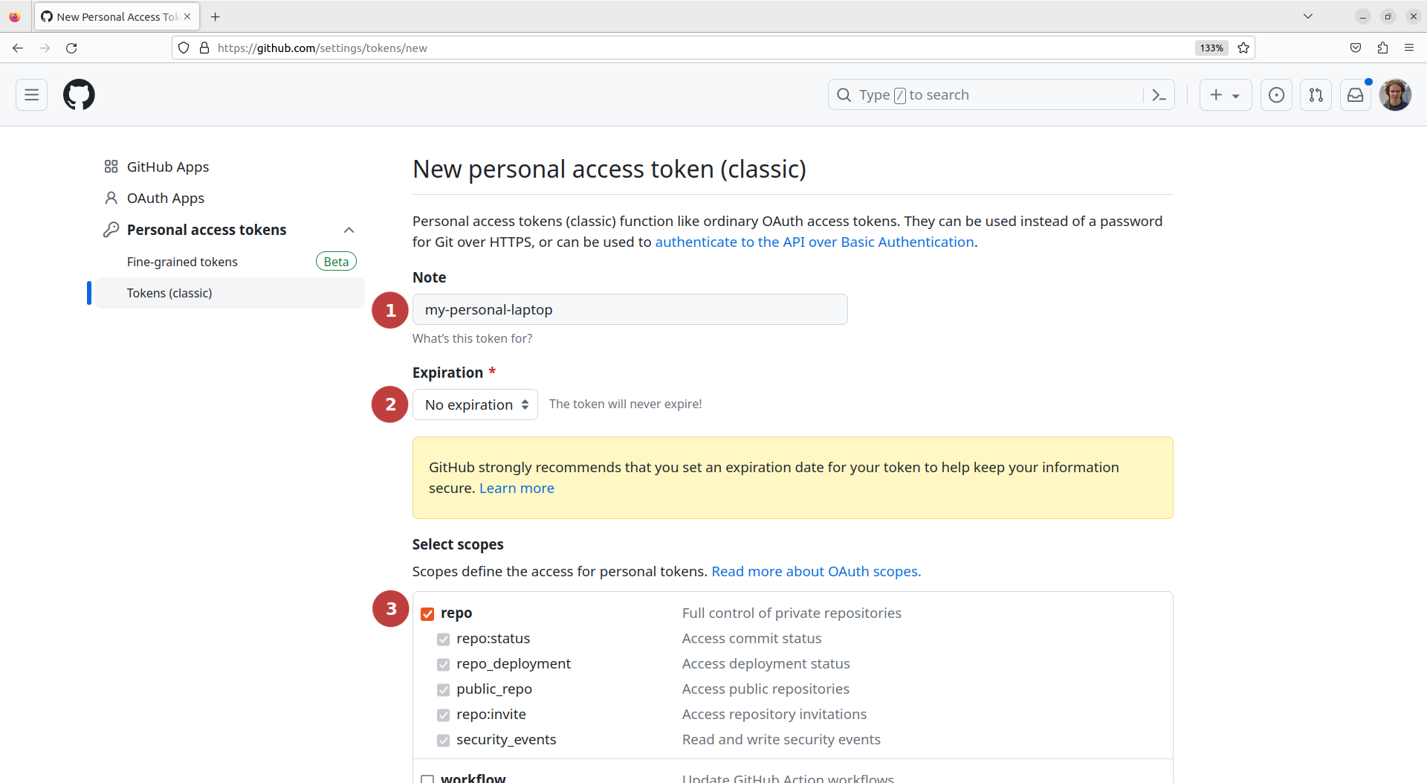Go to GitHub homepage via Octocat logo
The image size is (1427, 783).
pyautogui.click(x=79, y=94)
